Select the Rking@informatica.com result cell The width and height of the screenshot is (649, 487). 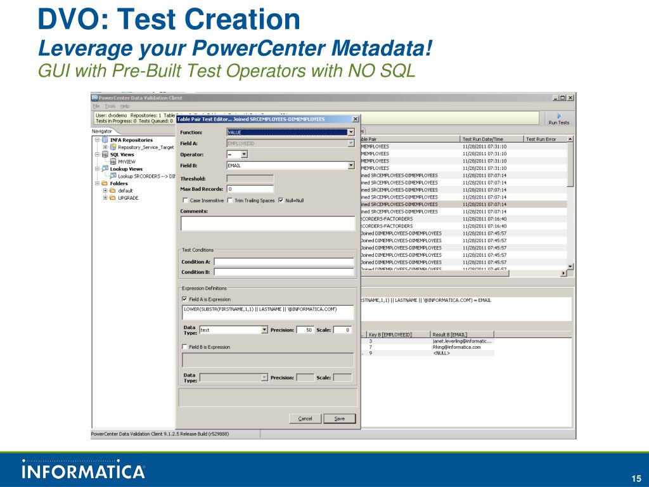pyautogui.click(x=457, y=347)
